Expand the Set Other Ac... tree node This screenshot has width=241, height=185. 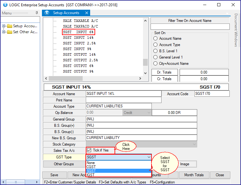click(x=4, y=32)
